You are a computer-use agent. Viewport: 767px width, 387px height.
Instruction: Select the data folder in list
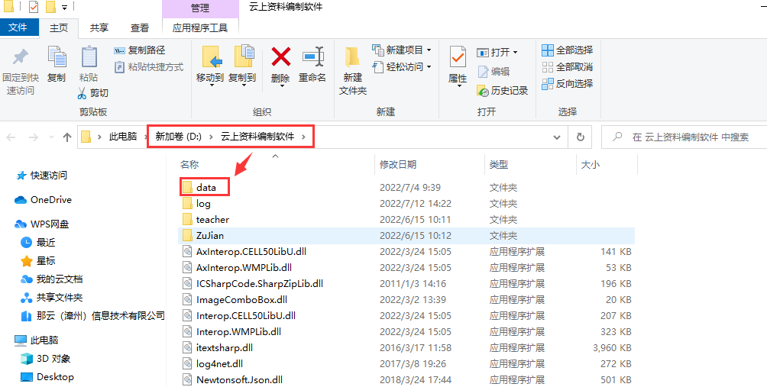(x=206, y=187)
